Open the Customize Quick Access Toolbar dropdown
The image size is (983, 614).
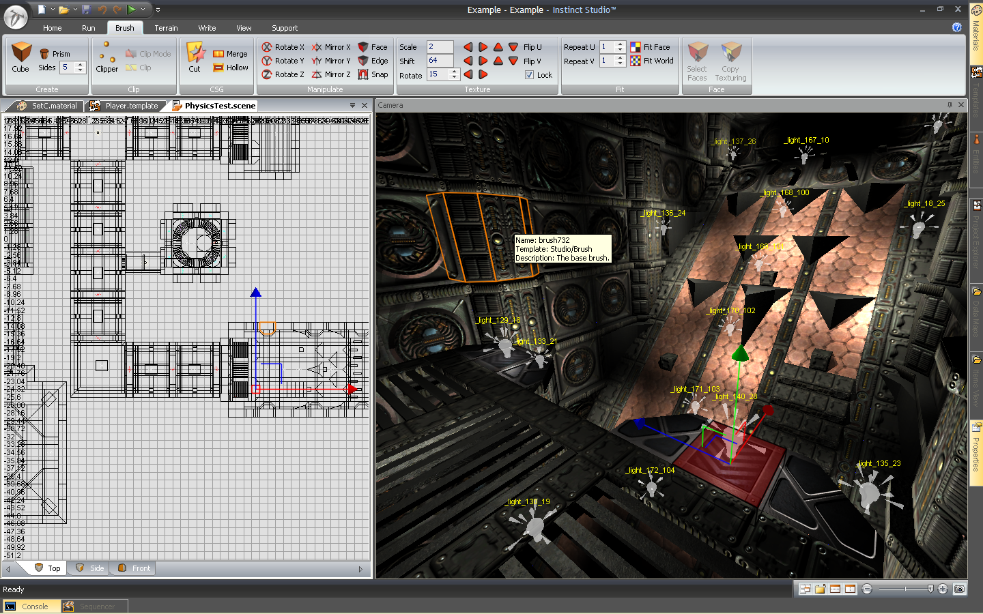click(x=158, y=10)
